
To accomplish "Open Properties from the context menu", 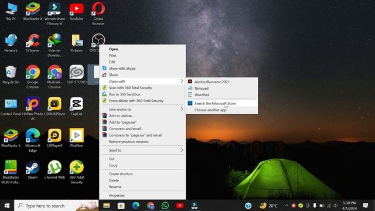I will tap(142, 195).
